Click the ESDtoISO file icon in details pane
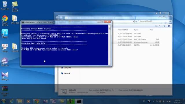Image resolution: width=185 pixels, height=104 pixels. [x=64, y=92]
